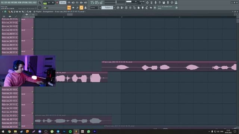Viewport: 239px width, 134px height.
Task: Open the playlist view icon
Action: pyautogui.click(x=118, y=7)
